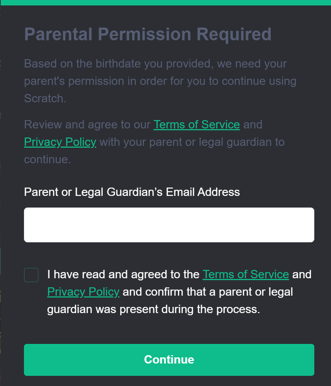Click the "Based on the birthdate" text line

(x=155, y=64)
